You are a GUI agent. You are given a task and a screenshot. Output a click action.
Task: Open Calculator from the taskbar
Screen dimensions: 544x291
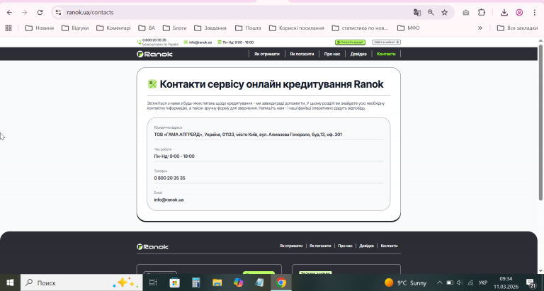pyautogui.click(x=196, y=283)
